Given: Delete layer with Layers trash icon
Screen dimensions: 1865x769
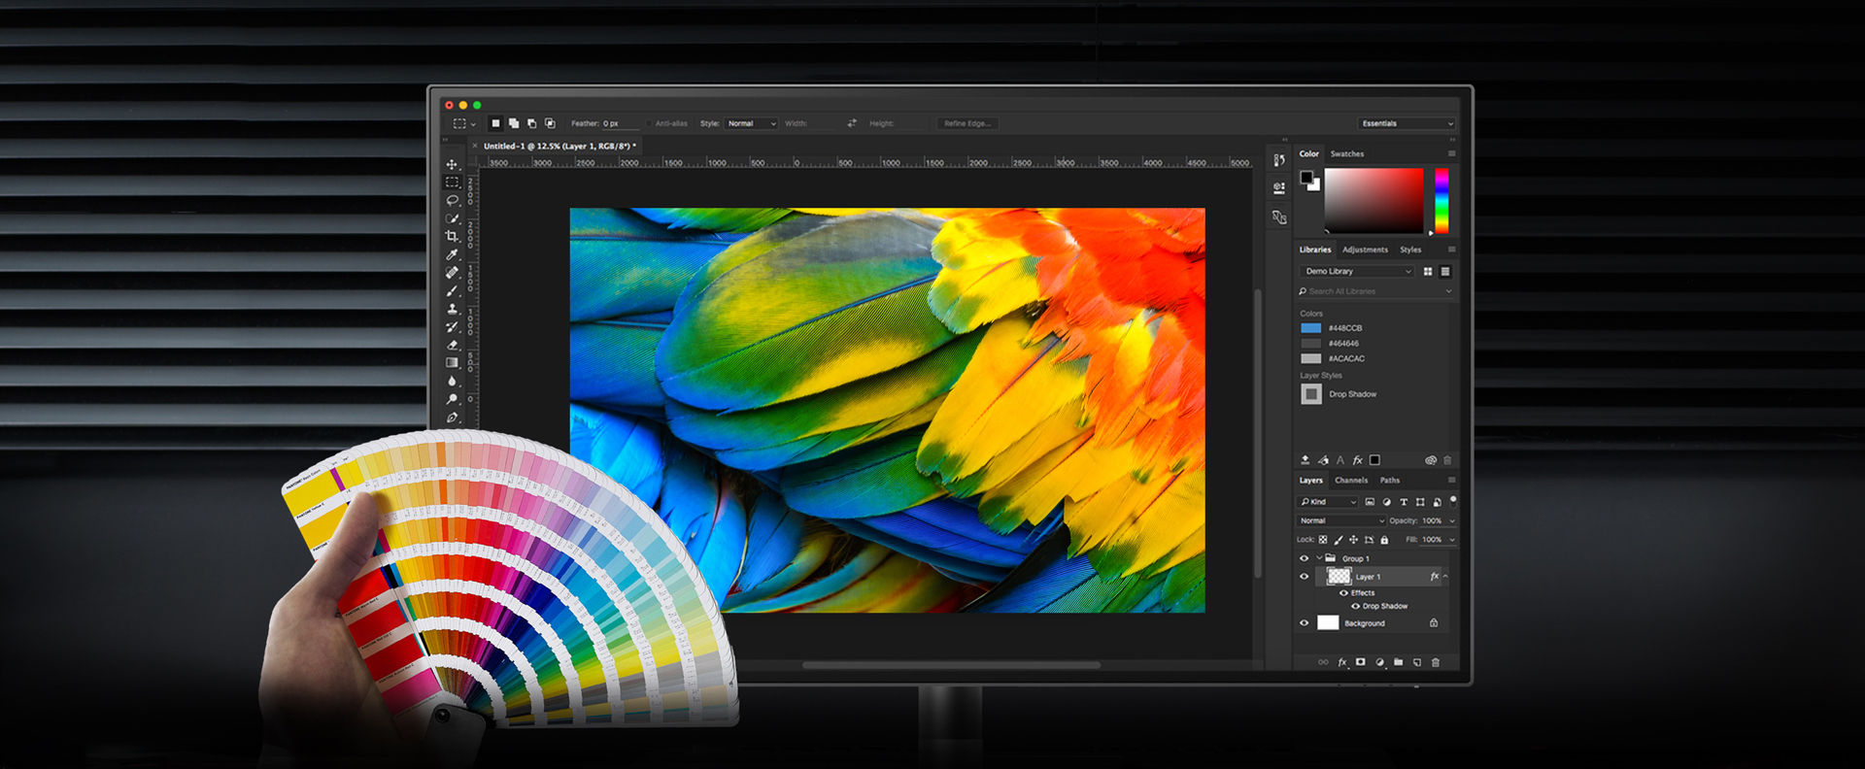Looking at the screenshot, I should coord(1436,662).
